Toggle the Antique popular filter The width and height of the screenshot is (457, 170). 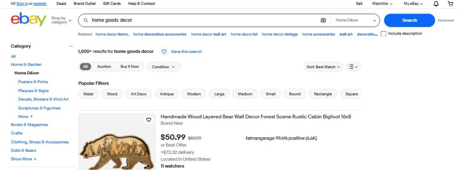tap(167, 94)
